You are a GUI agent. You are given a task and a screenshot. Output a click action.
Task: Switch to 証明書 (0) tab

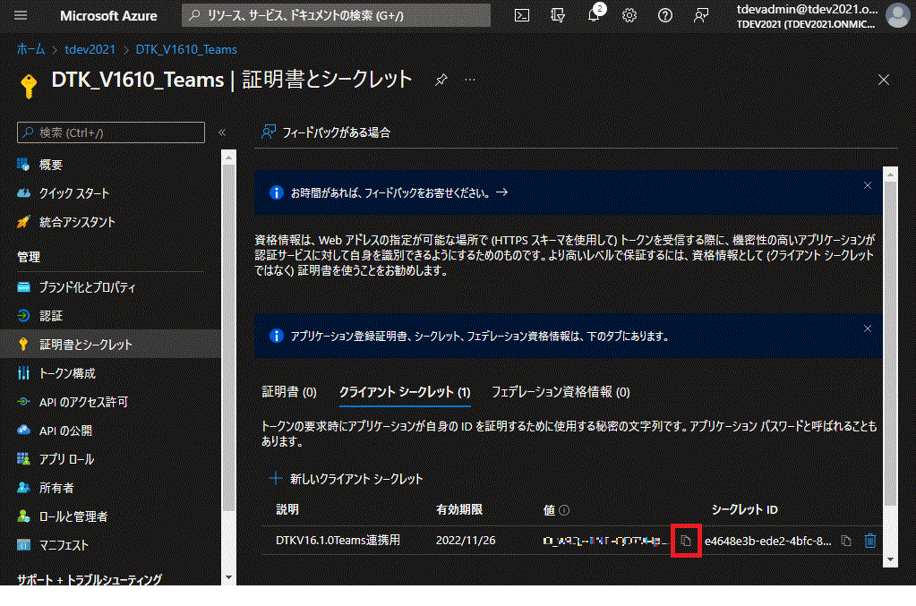(289, 392)
